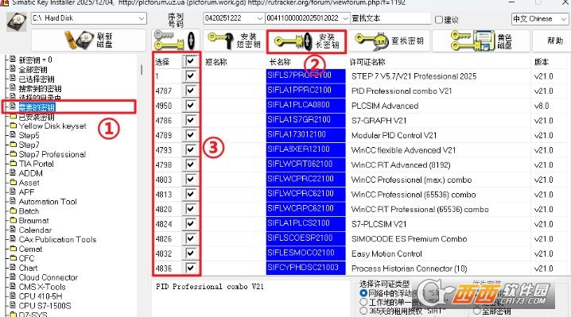Click Install Short Key (安装短密钥) button
The width and height of the screenshot is (571, 317).
234,40
